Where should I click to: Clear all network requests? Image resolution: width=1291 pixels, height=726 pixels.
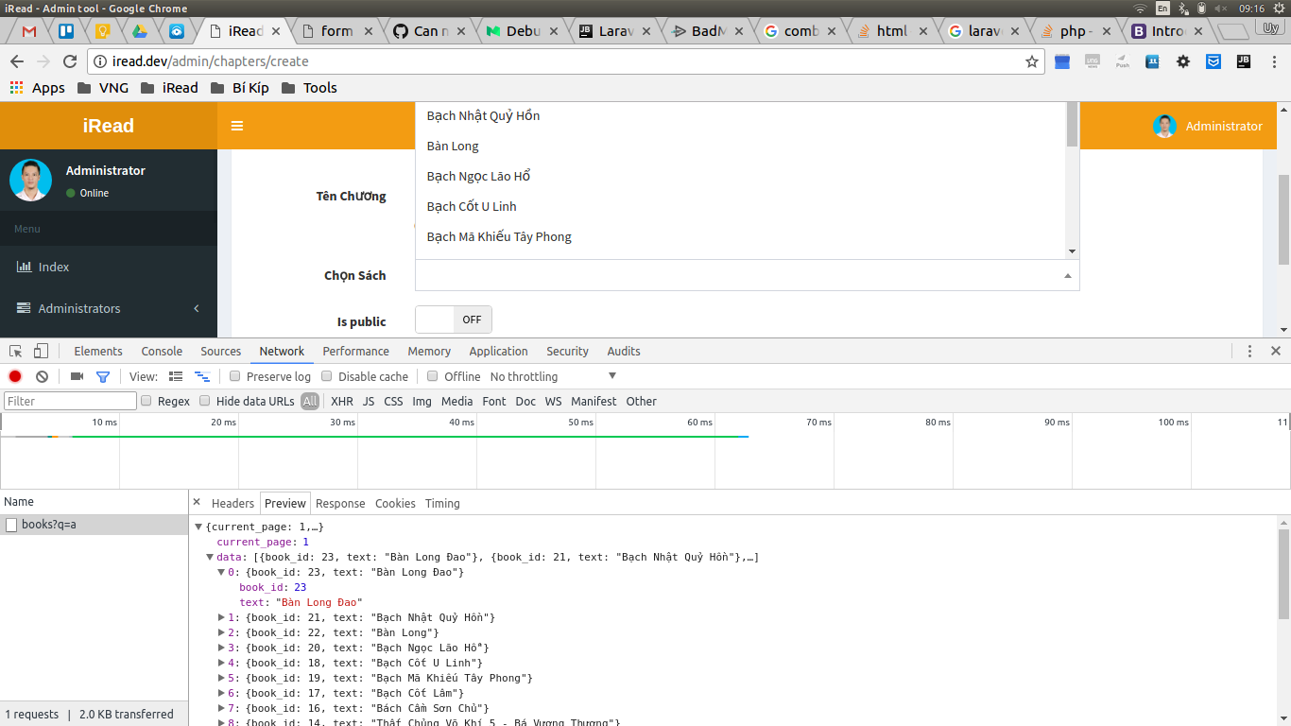(41, 375)
